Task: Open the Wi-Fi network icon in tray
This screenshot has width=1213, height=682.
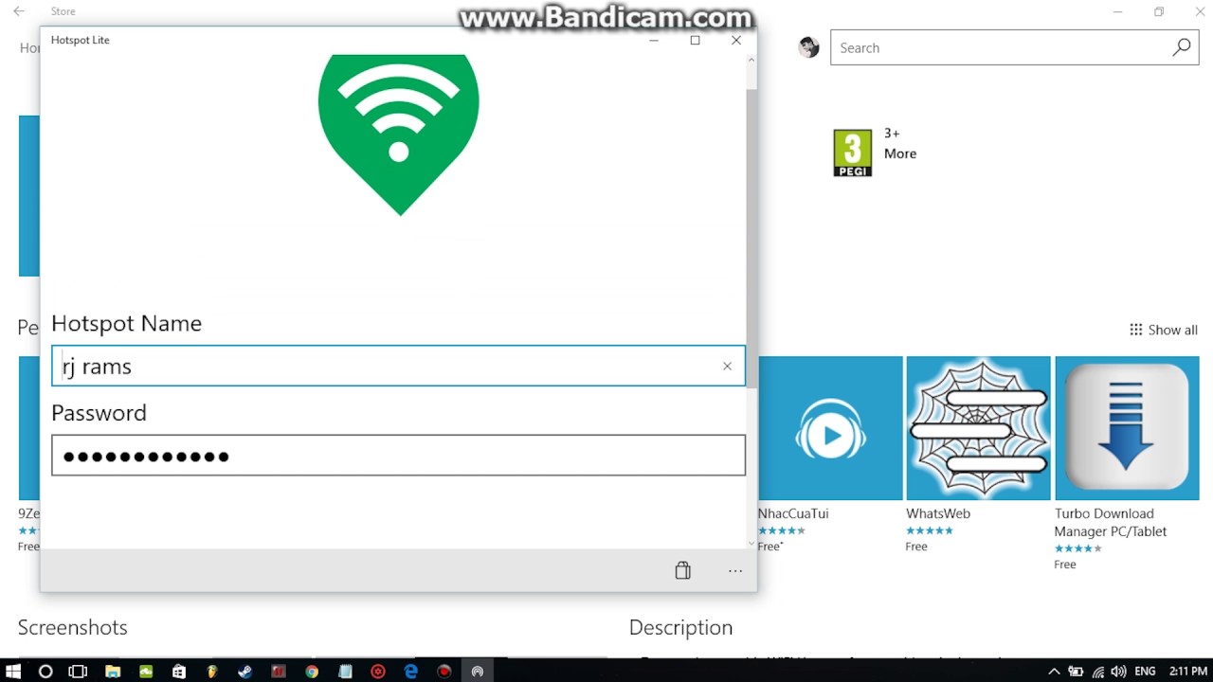Action: coord(1099,672)
